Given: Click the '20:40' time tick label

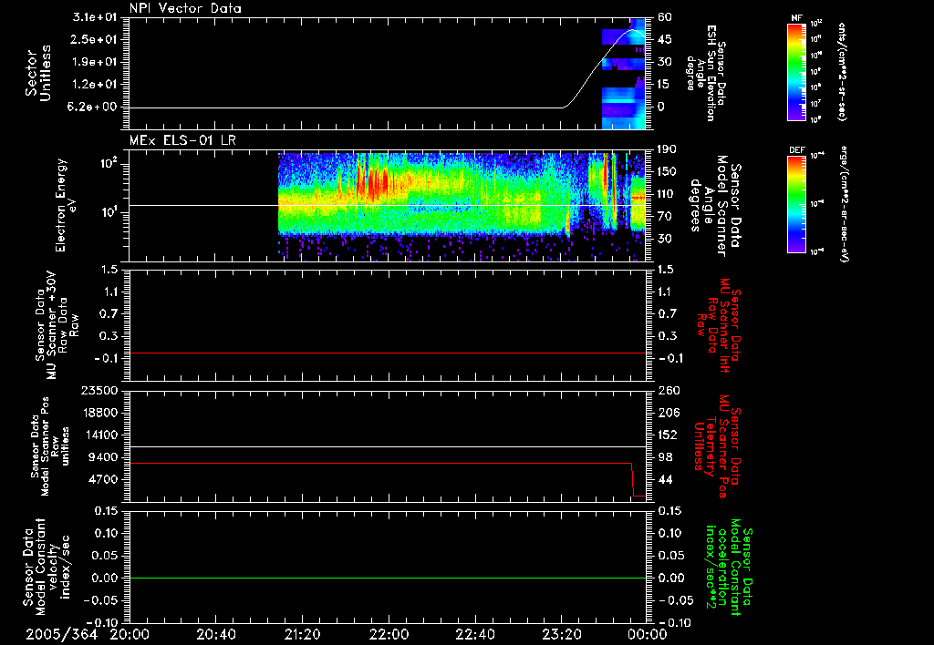Looking at the screenshot, I should [x=215, y=634].
